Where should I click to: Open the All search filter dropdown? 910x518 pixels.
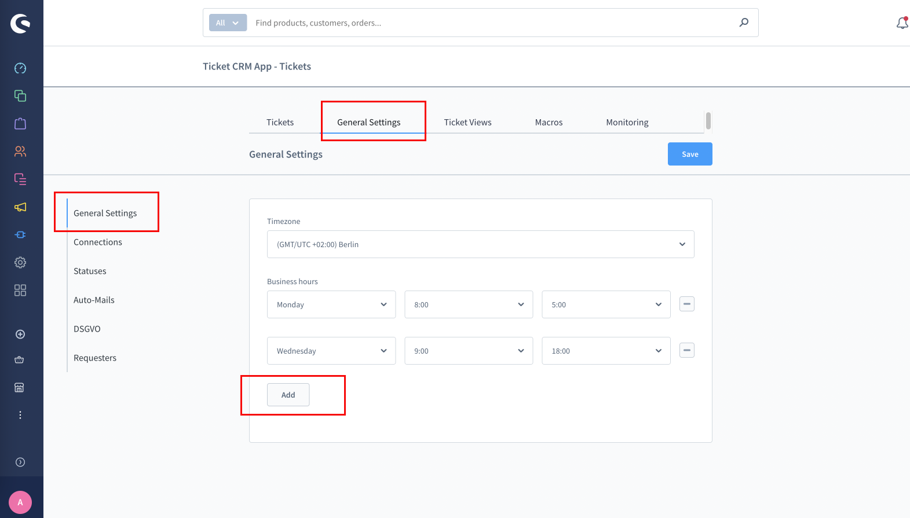(228, 23)
